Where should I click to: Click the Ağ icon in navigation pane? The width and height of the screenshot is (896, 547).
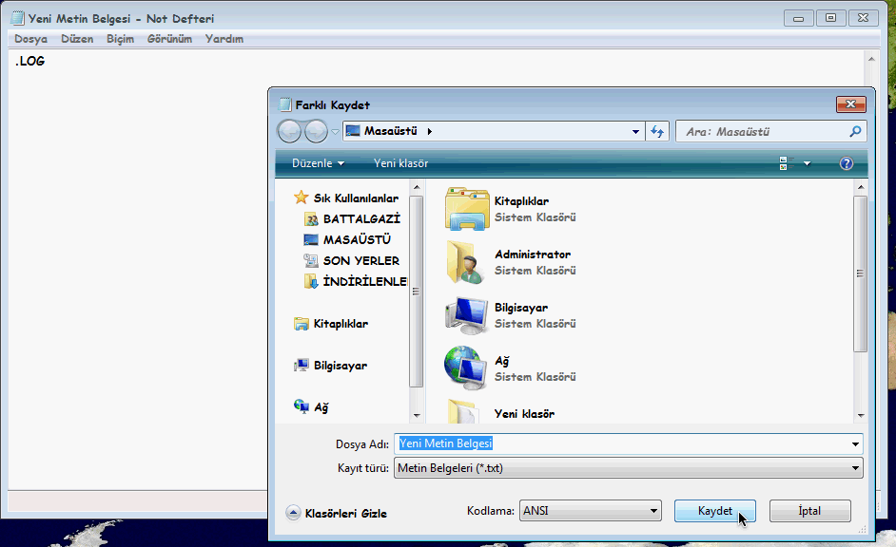pyautogui.click(x=302, y=406)
